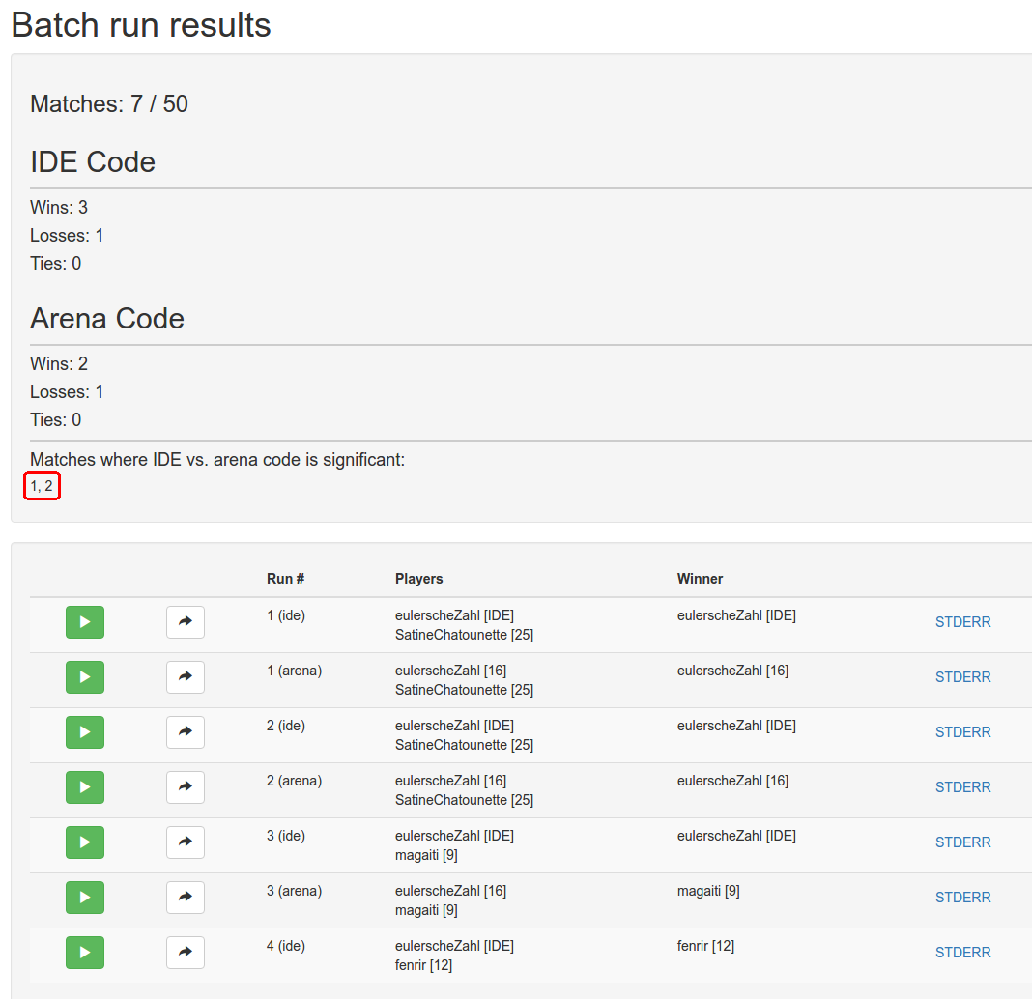The image size is (1032, 999).
Task: Click the '3 (arena)' run number cell
Action: point(294,891)
